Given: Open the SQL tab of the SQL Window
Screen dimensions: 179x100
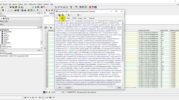Looking at the screenshot, I should 45,13.
